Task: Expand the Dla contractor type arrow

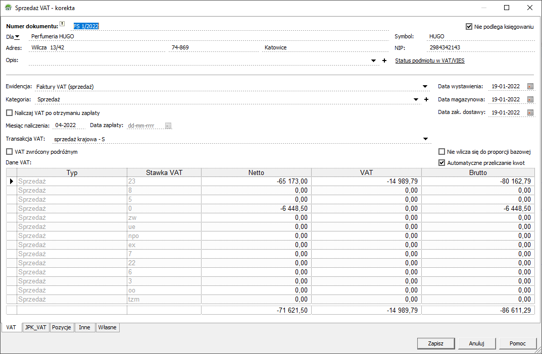Action: tap(17, 36)
